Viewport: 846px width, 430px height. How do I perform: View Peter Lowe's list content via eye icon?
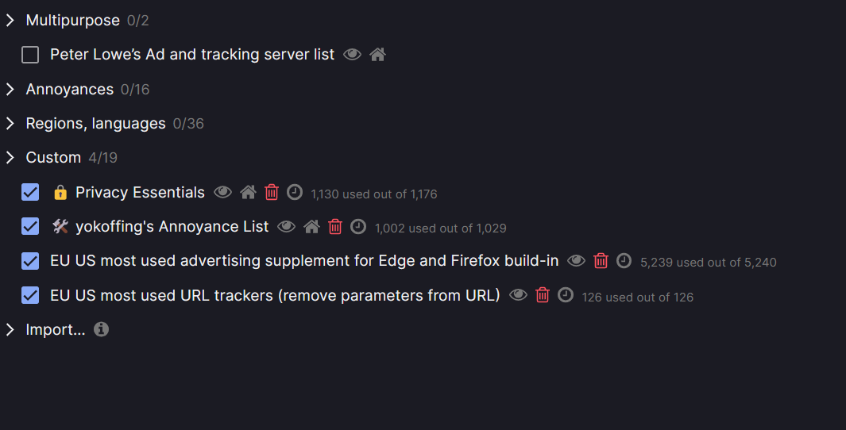[x=352, y=55]
